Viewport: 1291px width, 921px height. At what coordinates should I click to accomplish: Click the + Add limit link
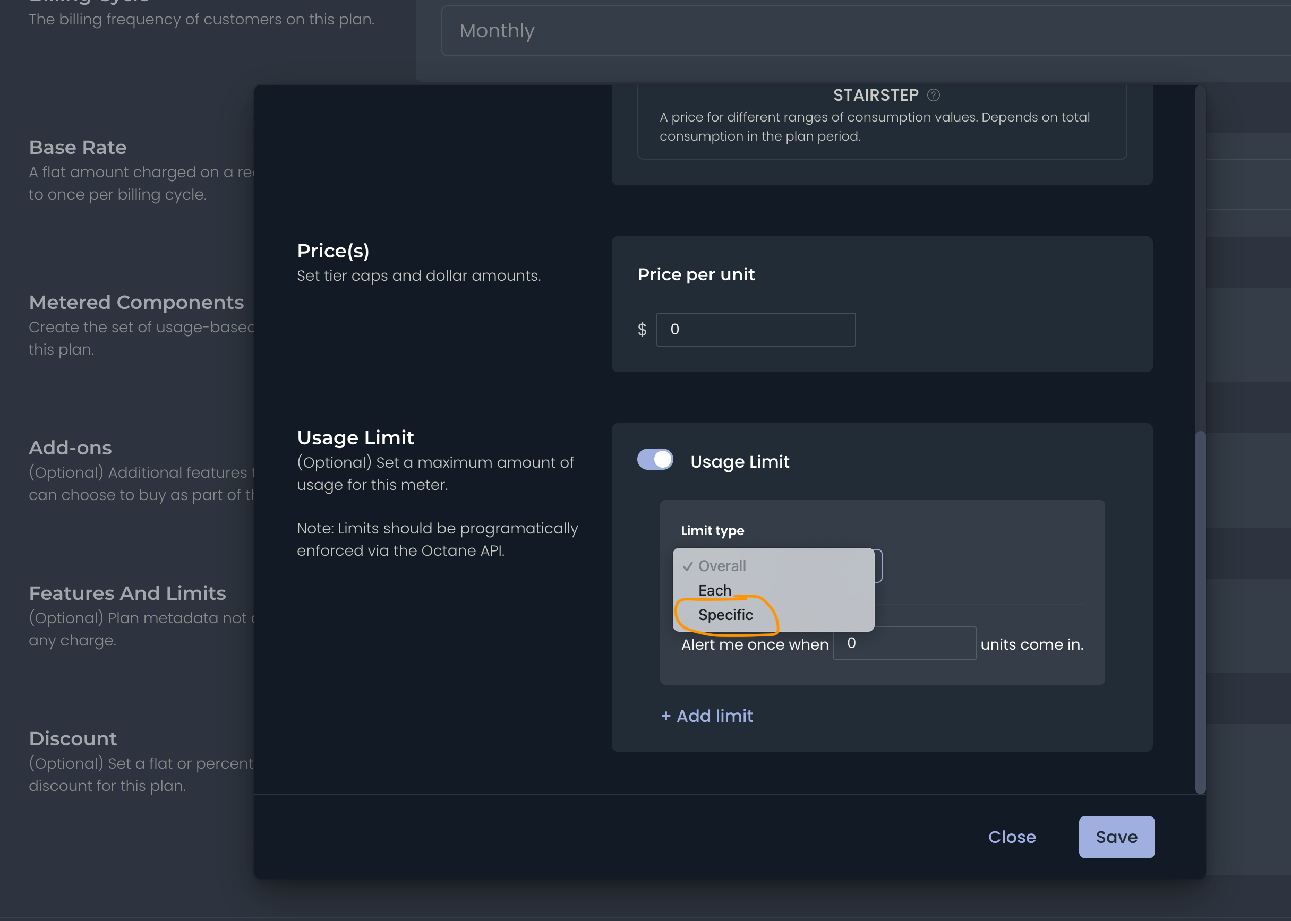(x=707, y=716)
